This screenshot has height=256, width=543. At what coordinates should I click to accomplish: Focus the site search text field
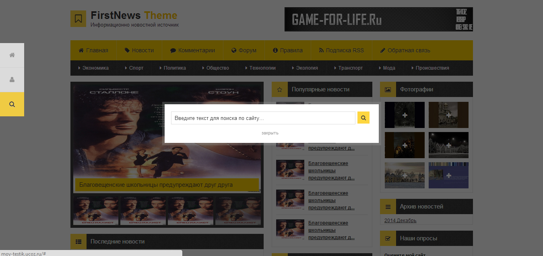coord(263,118)
